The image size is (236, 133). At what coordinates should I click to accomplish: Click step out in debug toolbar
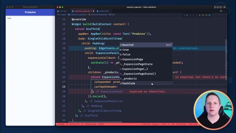(x=197, y=15)
